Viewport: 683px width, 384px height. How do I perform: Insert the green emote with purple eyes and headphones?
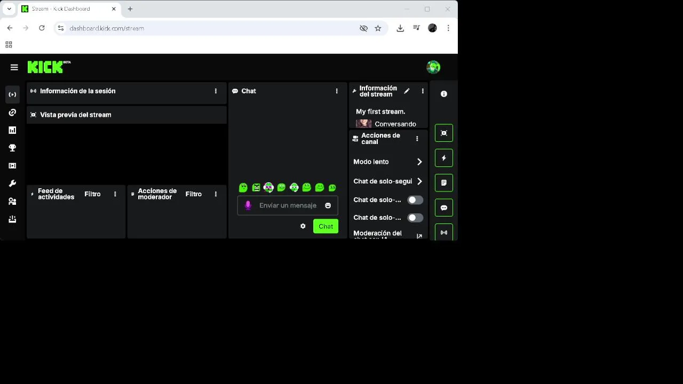[268, 187]
